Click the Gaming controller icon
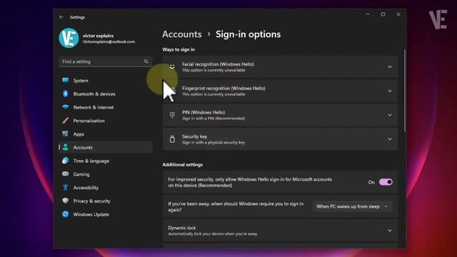 [65, 174]
